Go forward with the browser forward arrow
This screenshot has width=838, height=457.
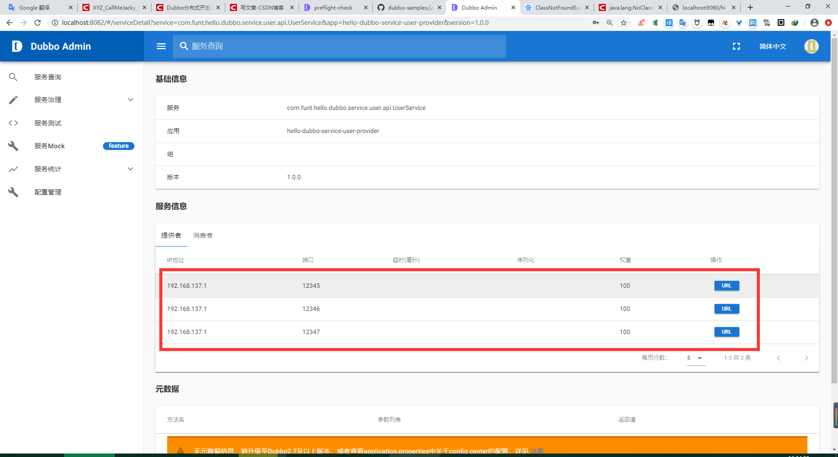click(x=24, y=23)
